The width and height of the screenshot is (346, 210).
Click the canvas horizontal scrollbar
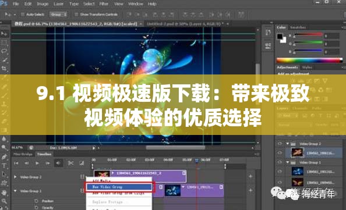(x=175, y=148)
